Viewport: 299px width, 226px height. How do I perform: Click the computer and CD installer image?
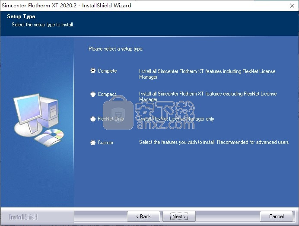tap(39, 120)
